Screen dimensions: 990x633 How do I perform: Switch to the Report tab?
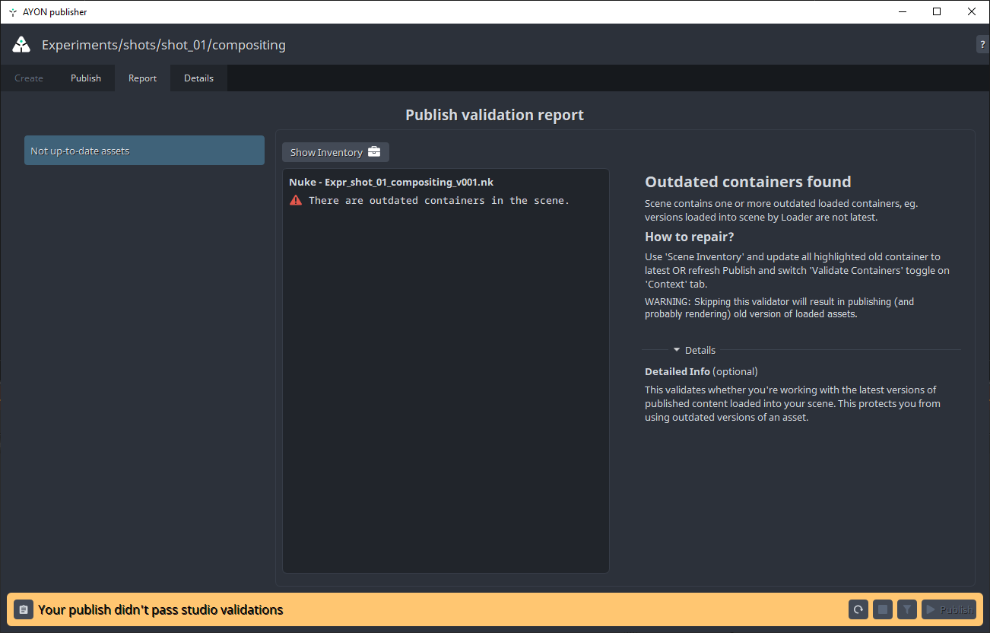[x=143, y=78]
